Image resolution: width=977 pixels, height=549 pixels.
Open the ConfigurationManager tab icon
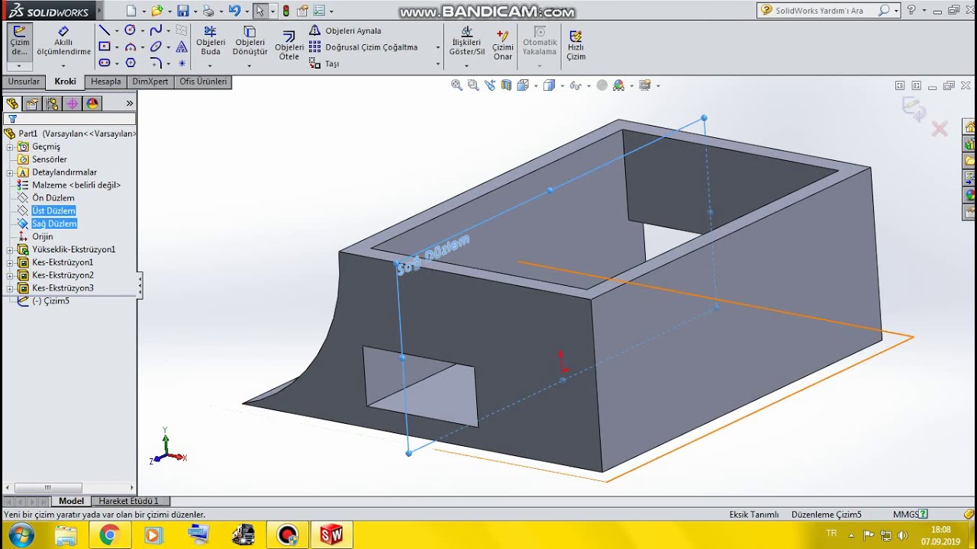point(52,104)
